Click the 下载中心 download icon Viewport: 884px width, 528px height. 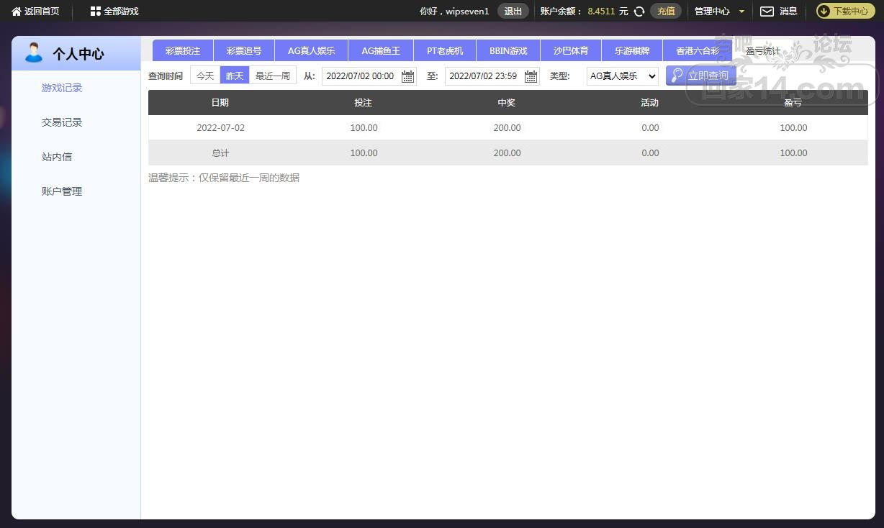coord(824,12)
